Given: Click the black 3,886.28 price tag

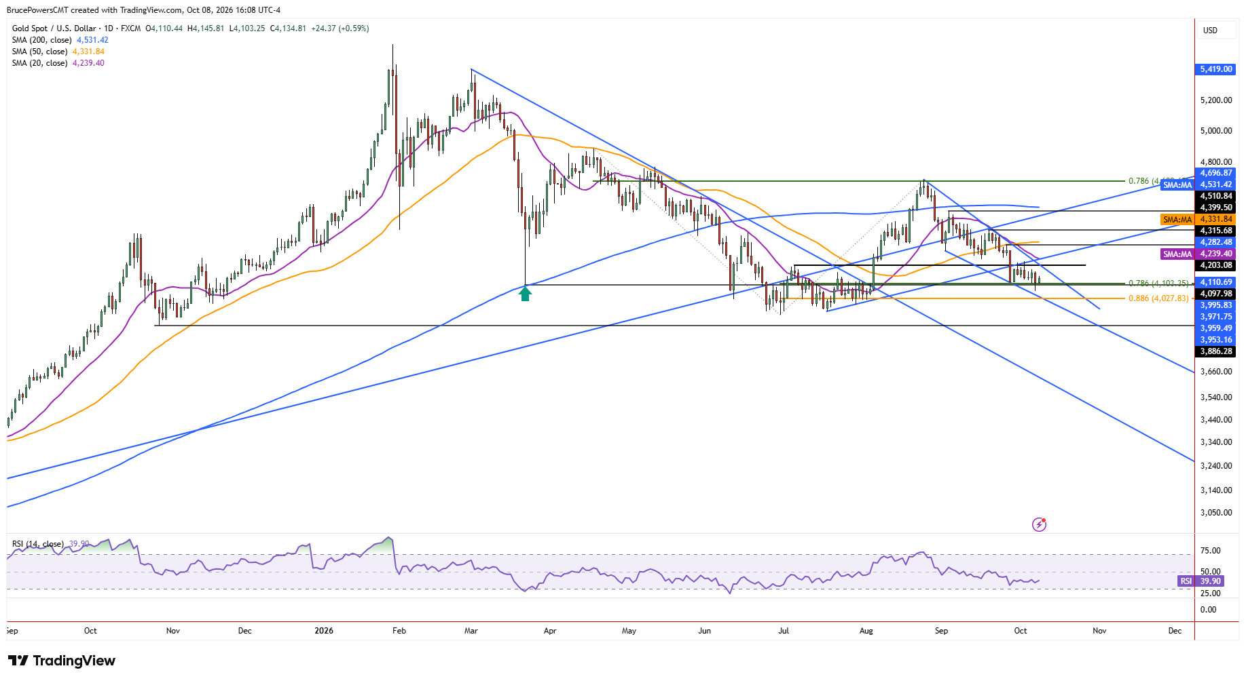Looking at the screenshot, I should [x=1215, y=351].
